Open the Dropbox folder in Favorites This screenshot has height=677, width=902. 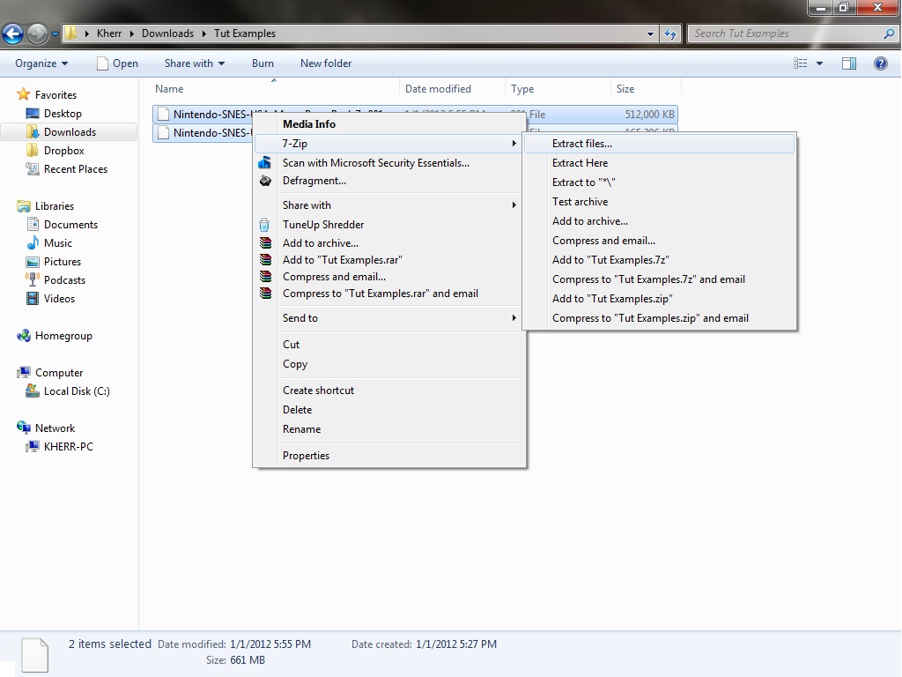(x=63, y=151)
